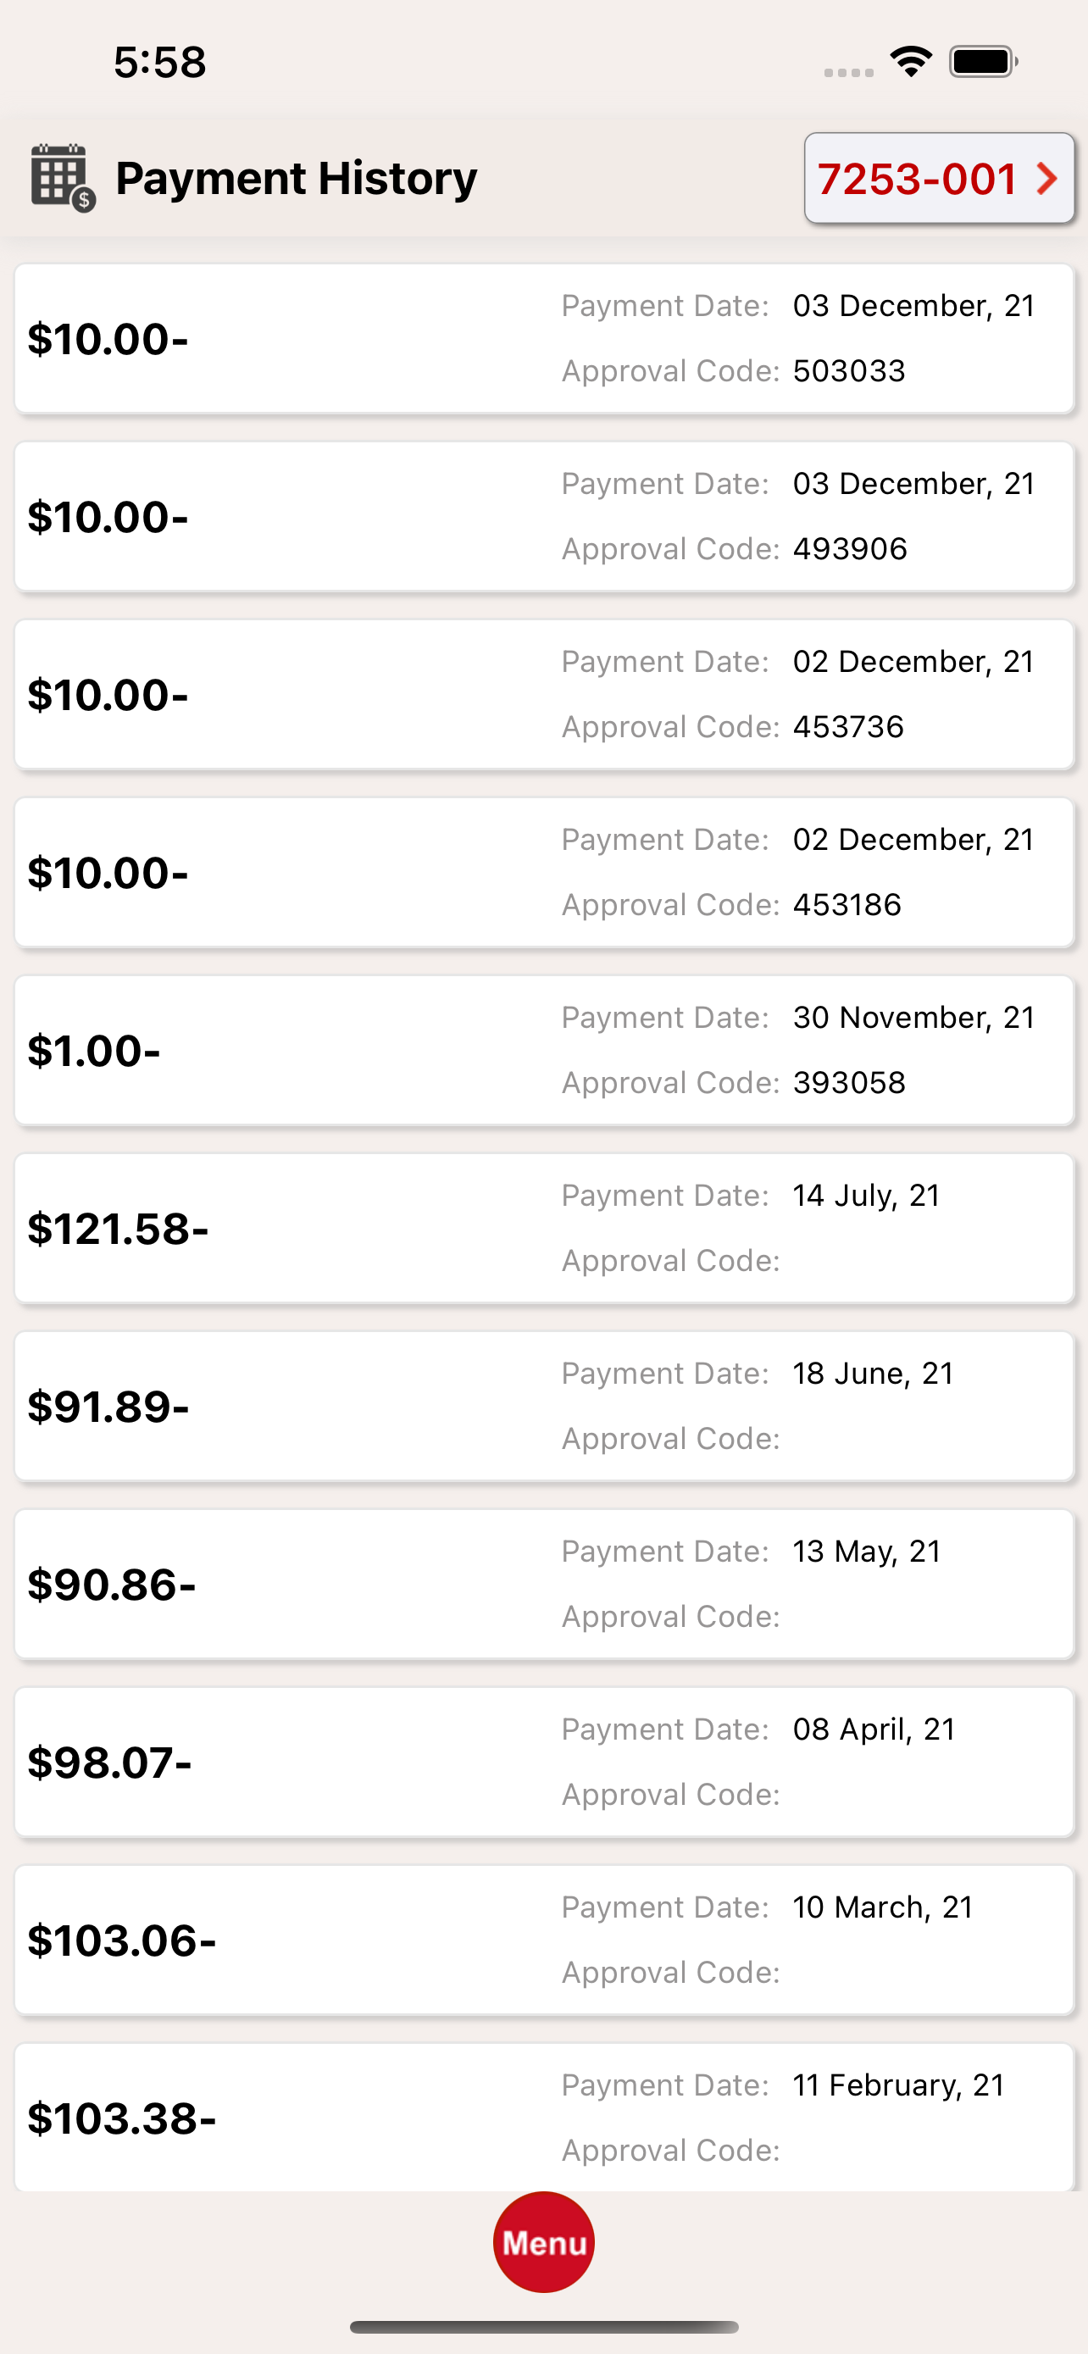Viewport: 1088px width, 2354px height.
Task: Open the payment with approval code 453186
Action: click(543, 873)
